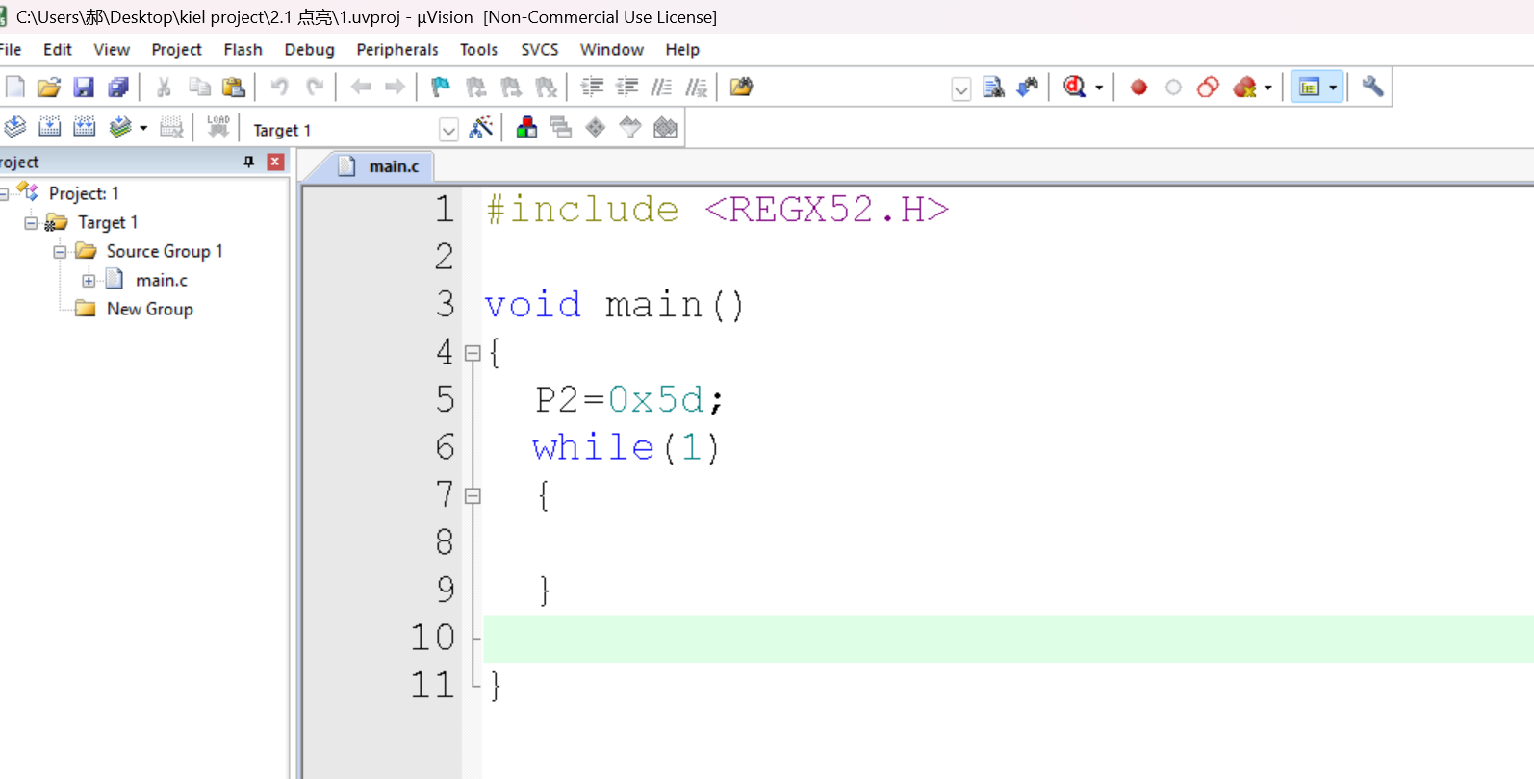Collapse the code fold at line 4
This screenshot has height=779, width=1534.
(473, 353)
